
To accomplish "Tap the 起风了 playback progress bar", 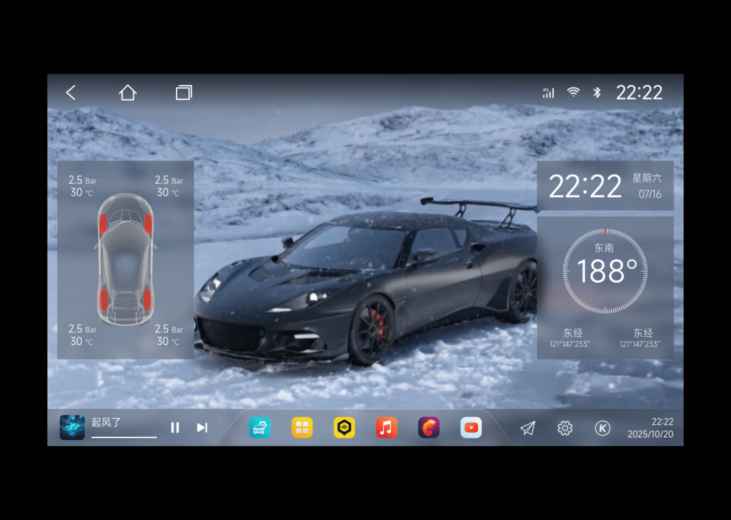I will coord(124,437).
